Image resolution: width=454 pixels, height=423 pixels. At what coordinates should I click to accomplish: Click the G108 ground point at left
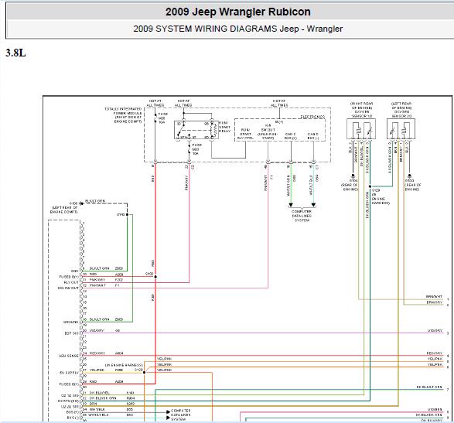[82, 203]
